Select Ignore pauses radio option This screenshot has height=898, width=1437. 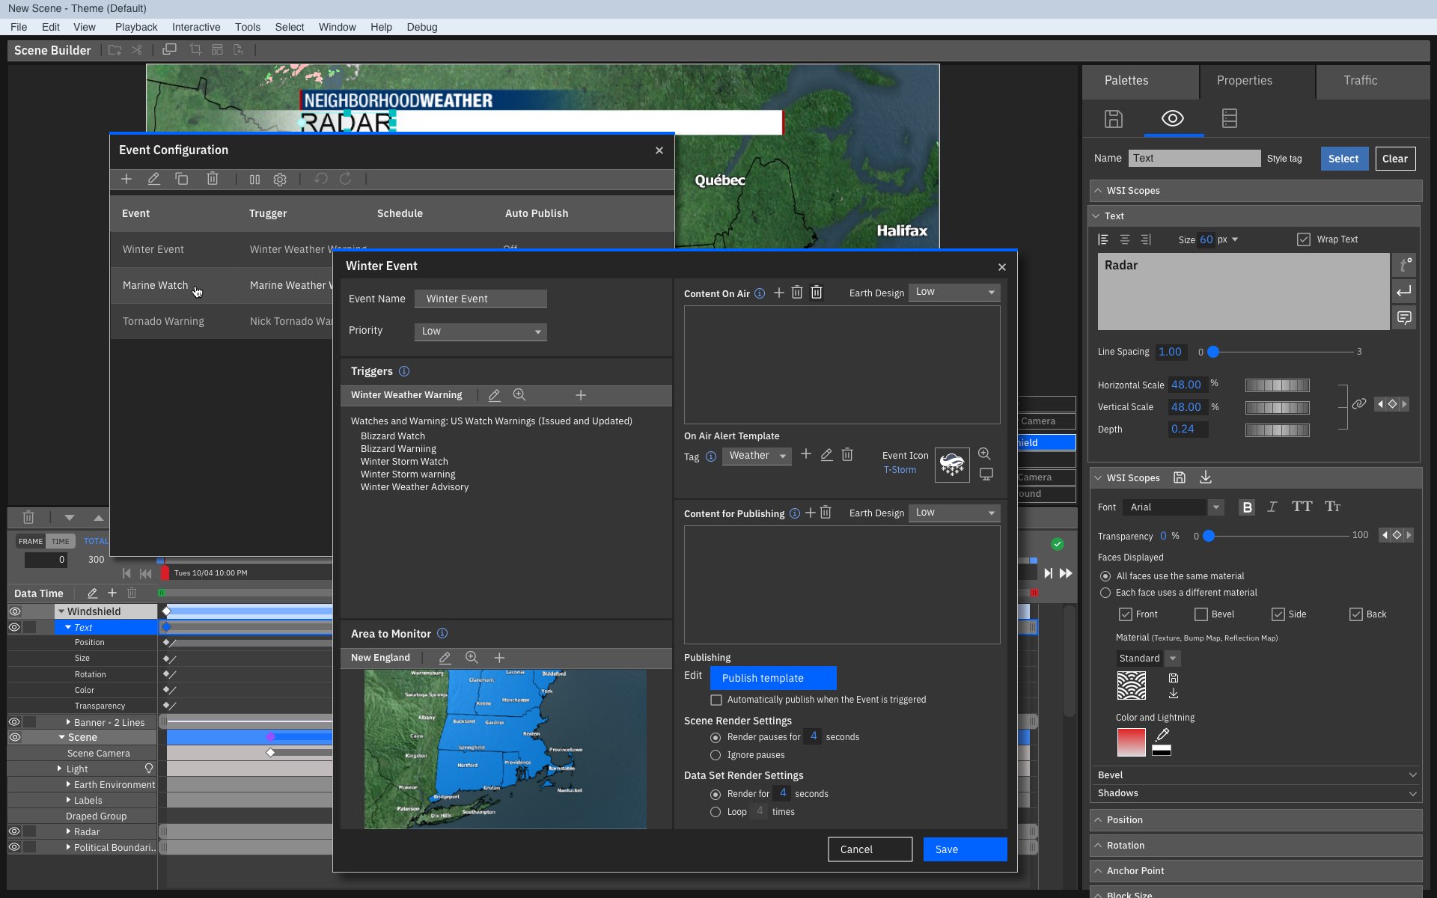tap(716, 755)
